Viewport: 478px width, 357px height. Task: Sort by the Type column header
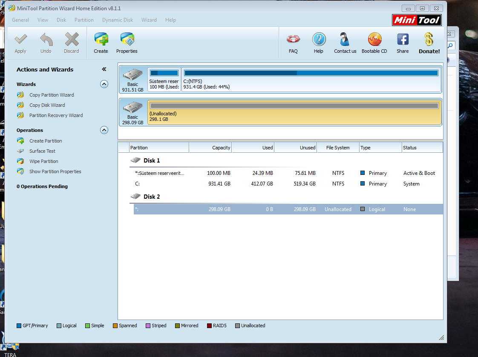pos(380,148)
